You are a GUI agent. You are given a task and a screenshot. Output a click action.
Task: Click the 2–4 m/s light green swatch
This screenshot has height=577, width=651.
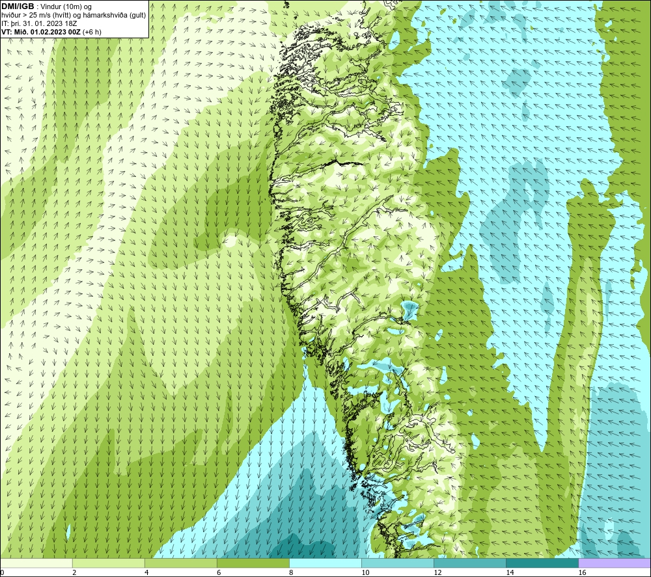point(108,563)
